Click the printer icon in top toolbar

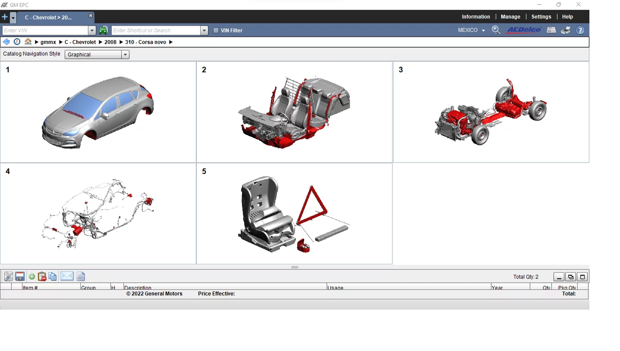[566, 30]
